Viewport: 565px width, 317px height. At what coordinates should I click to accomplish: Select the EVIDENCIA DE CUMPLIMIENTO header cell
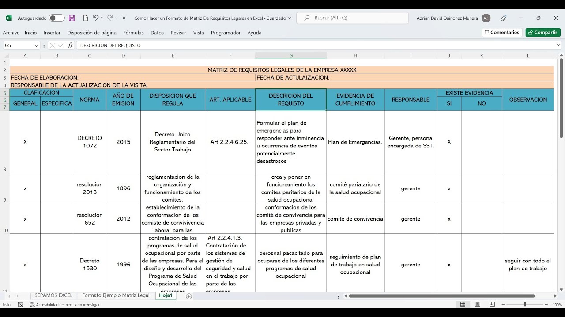tap(355, 100)
